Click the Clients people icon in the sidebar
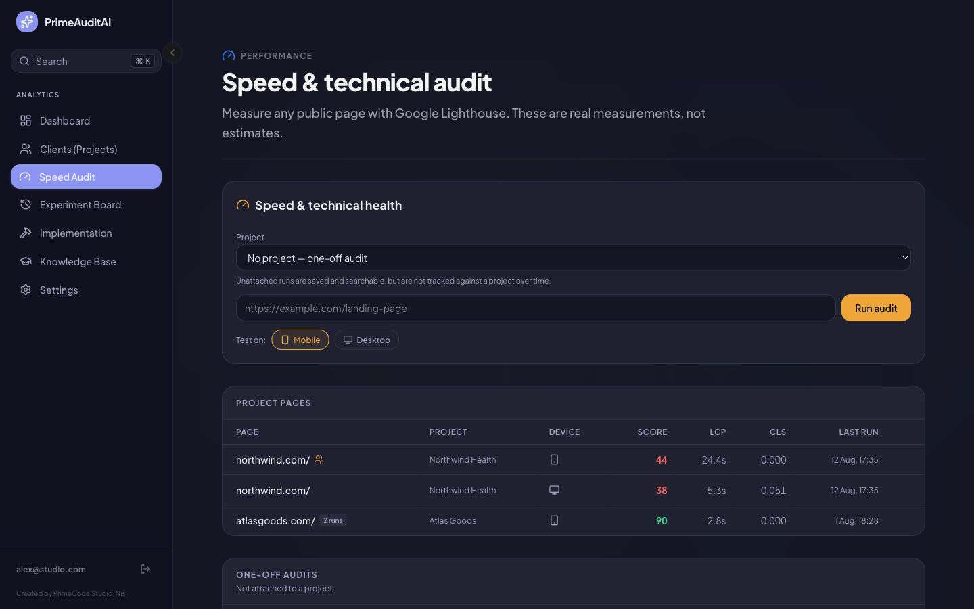The height and width of the screenshot is (609, 974). point(26,149)
